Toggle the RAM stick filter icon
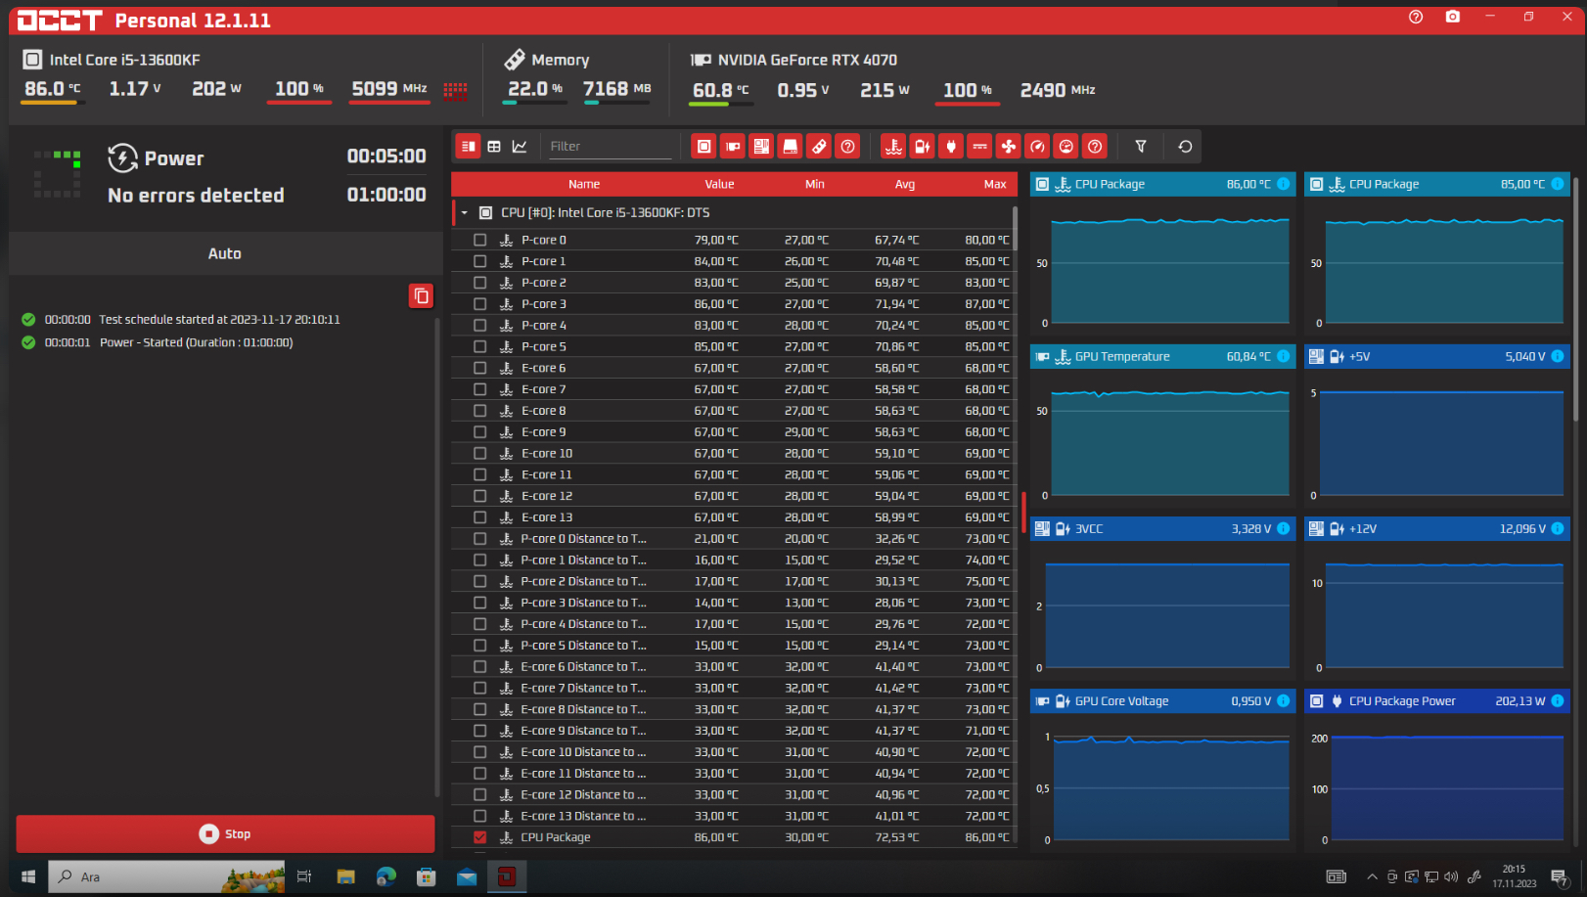This screenshot has height=897, width=1587. (819, 147)
